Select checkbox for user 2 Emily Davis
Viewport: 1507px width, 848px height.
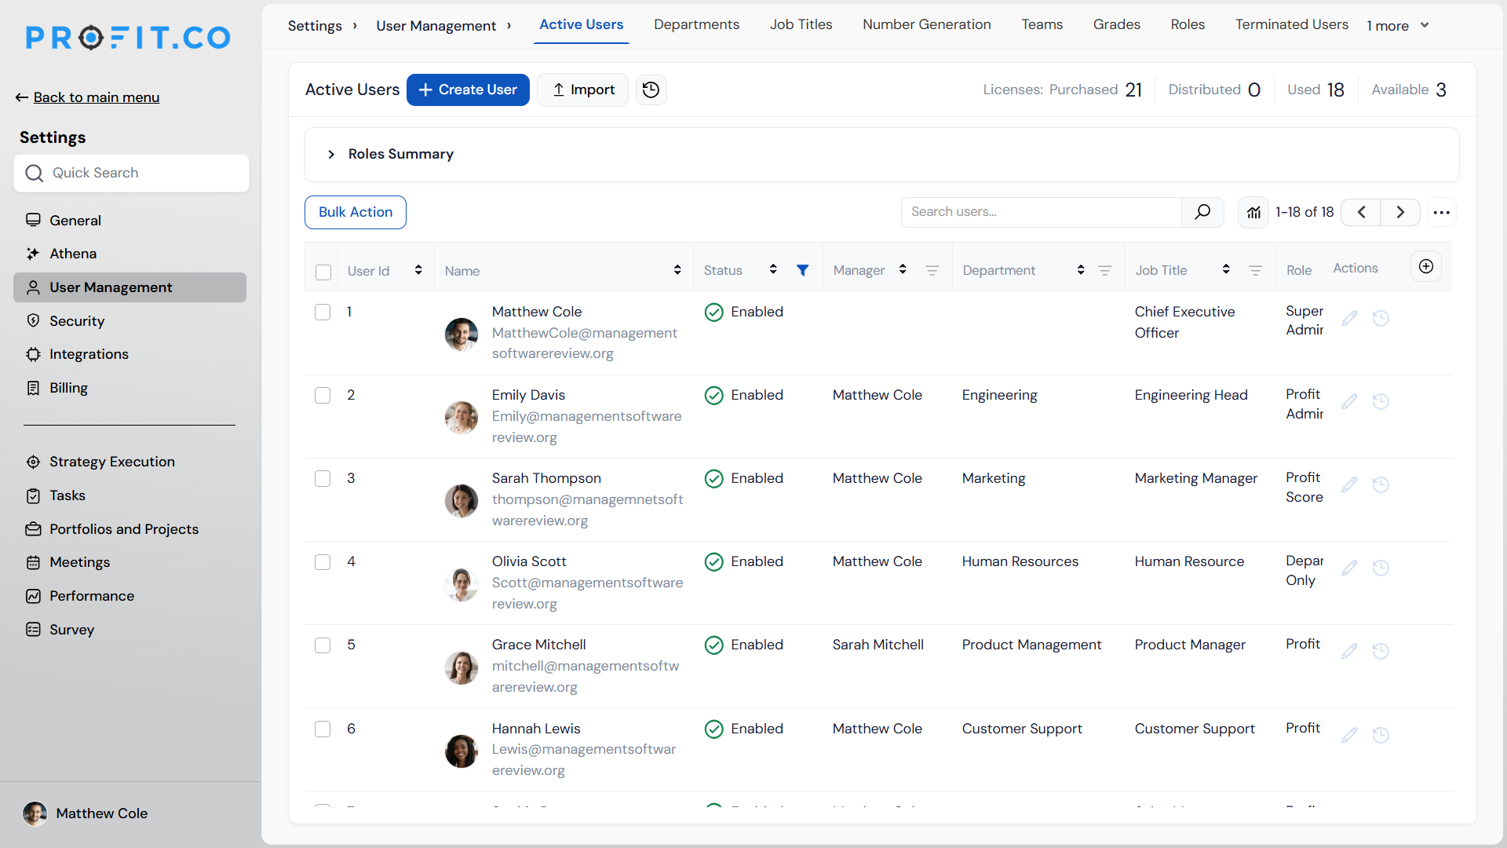pyautogui.click(x=323, y=395)
